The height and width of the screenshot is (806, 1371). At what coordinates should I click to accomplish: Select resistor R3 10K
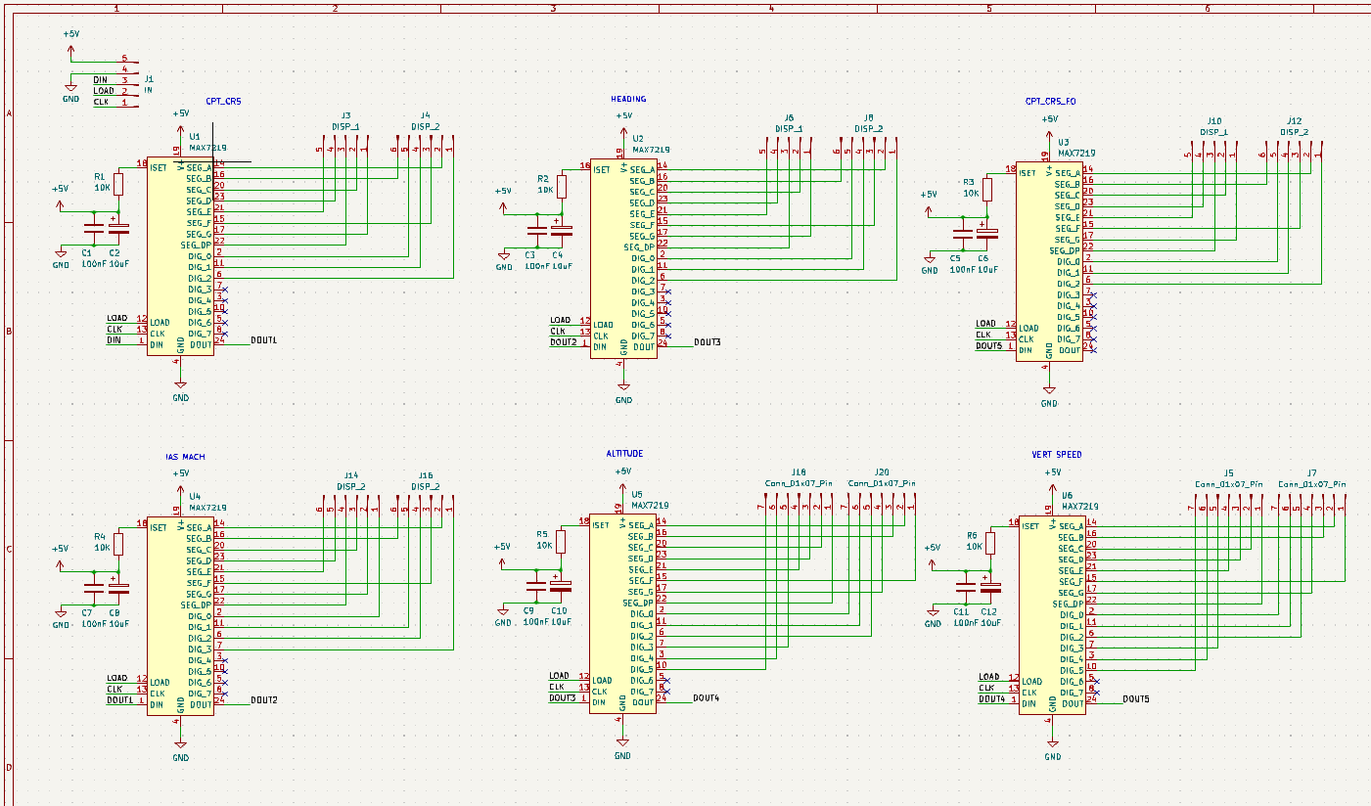(987, 189)
